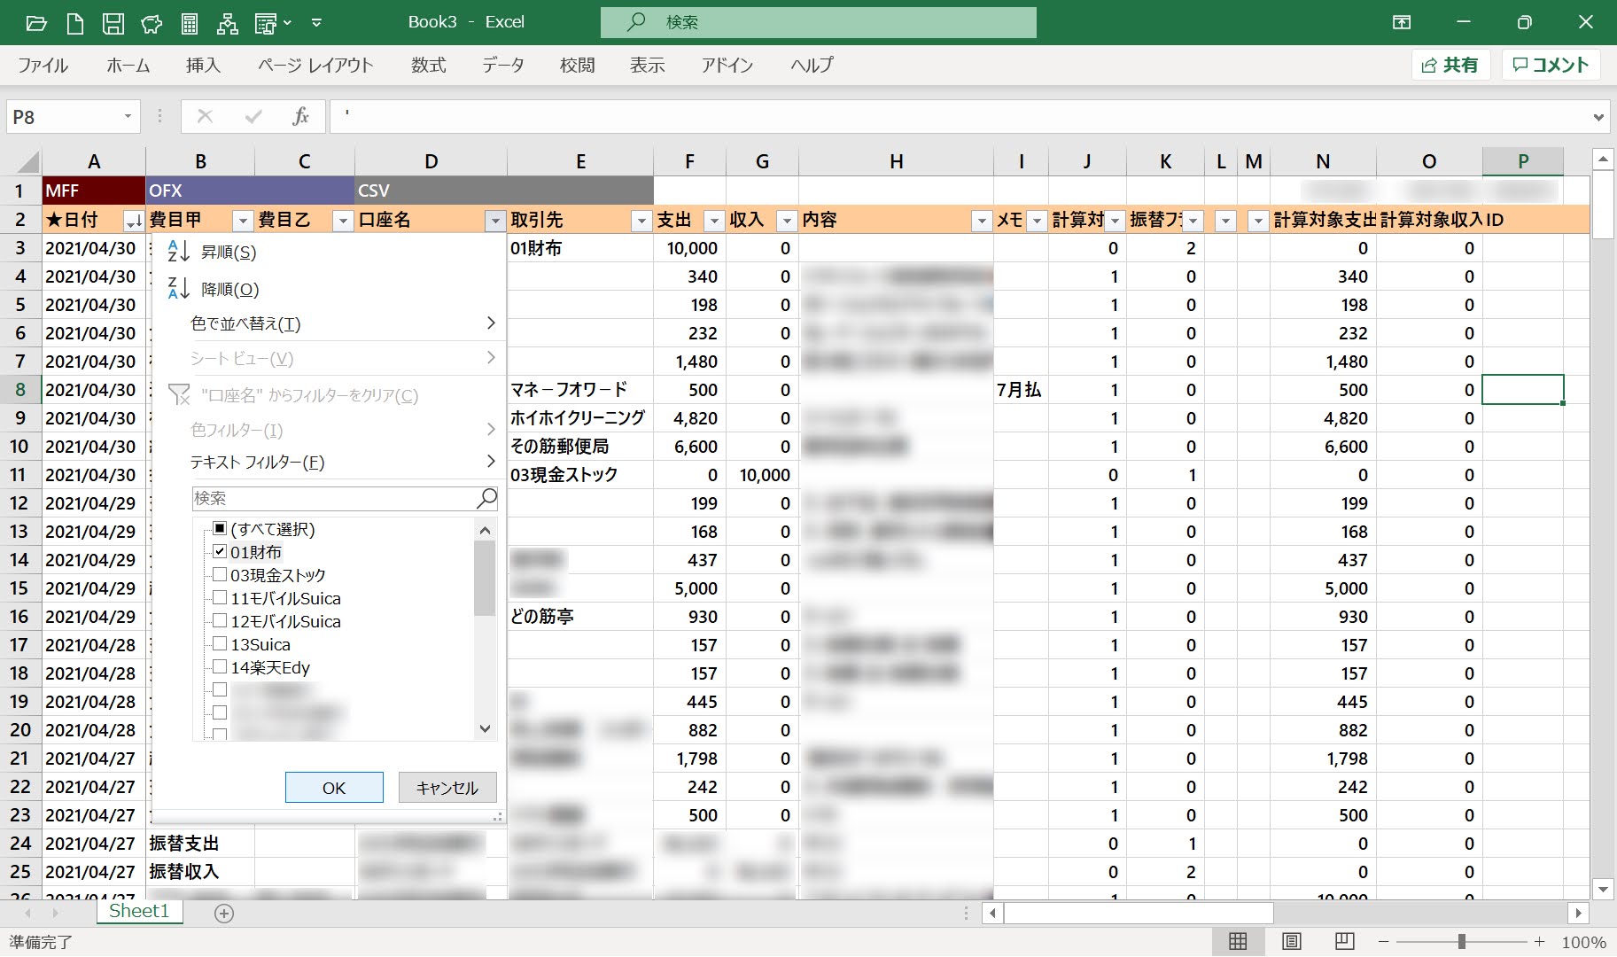
Task: Open the 共有 share button
Action: coord(1450,65)
